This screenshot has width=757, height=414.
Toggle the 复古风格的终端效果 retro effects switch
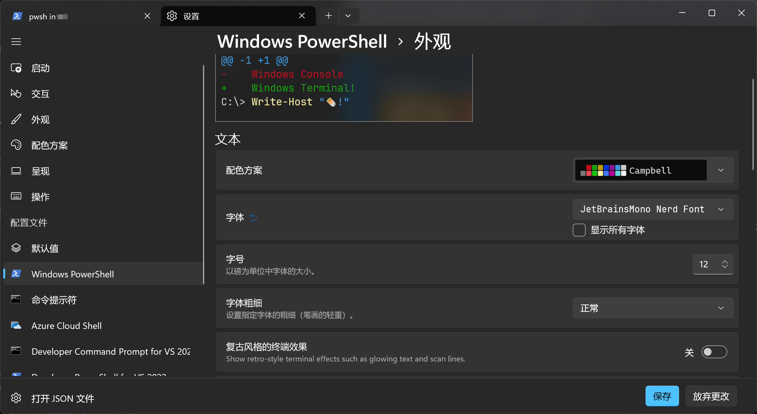[x=714, y=352]
